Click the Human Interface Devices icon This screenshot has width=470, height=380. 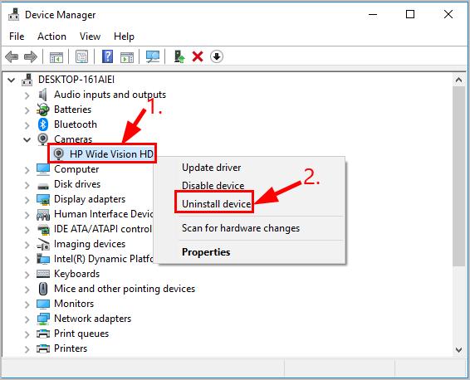point(43,214)
